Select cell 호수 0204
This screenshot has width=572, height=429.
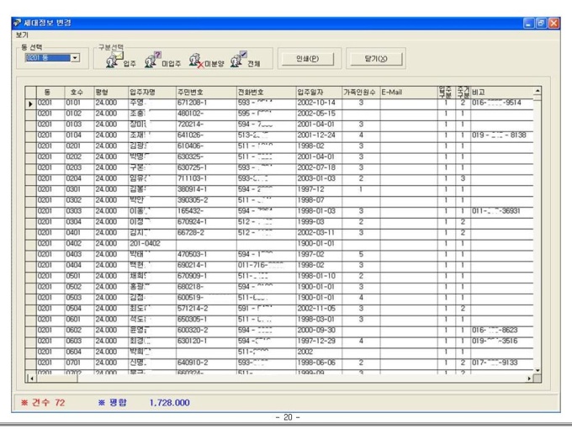click(x=80, y=178)
